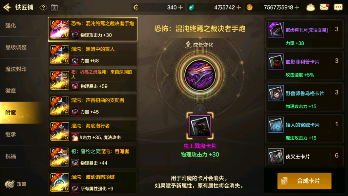Choose 野兽师鲁乌格卡片 from card list
This screenshot has height=196, width=348.
pos(304,97)
